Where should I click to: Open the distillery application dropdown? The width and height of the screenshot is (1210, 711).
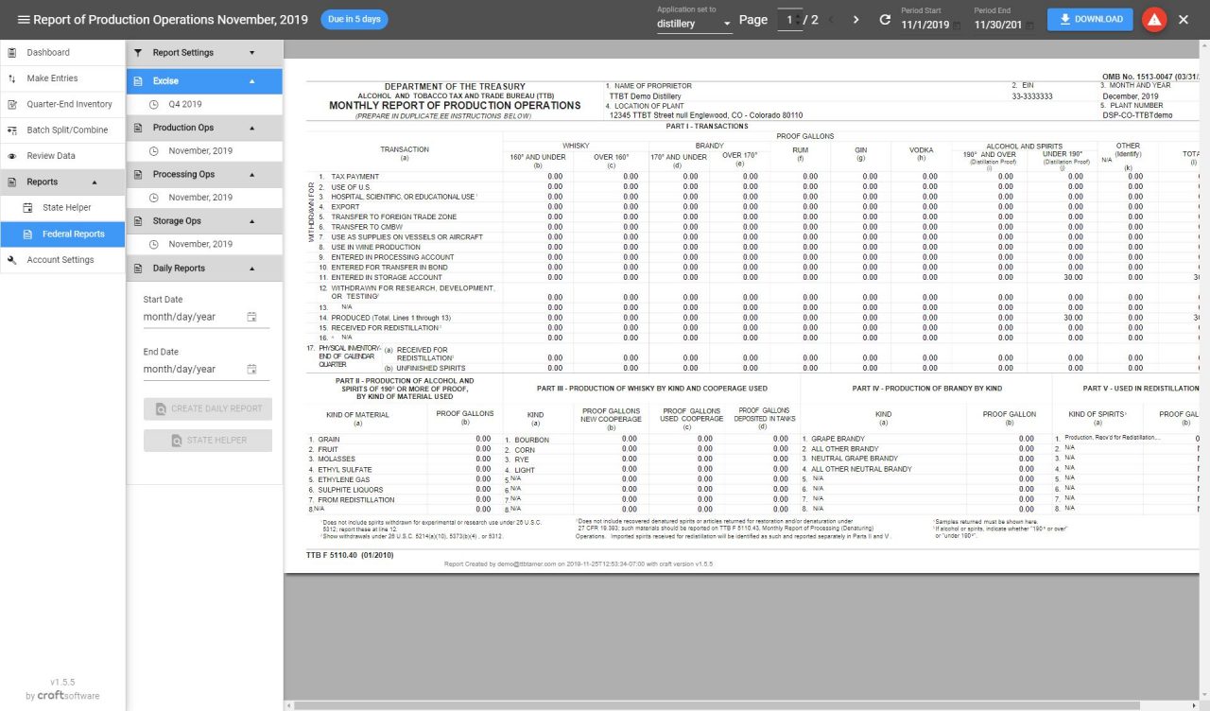point(695,24)
